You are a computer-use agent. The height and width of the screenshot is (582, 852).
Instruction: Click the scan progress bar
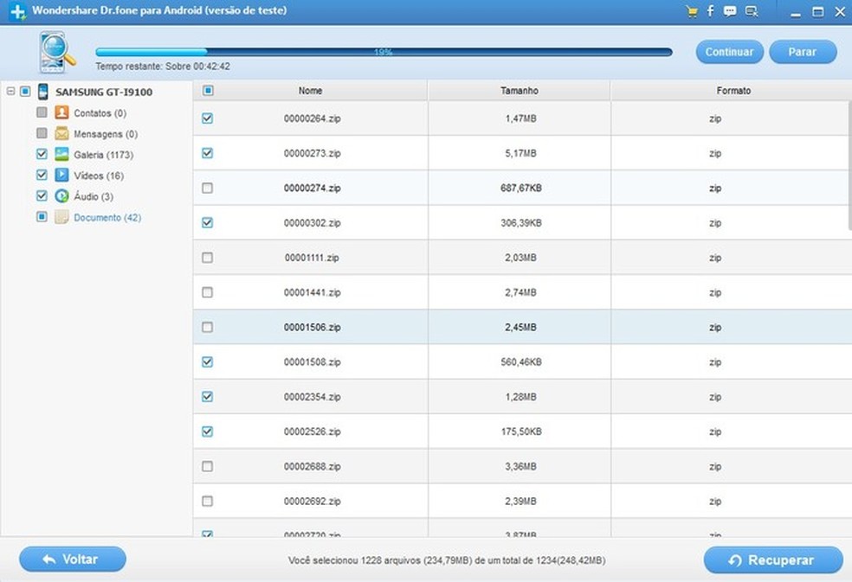384,52
